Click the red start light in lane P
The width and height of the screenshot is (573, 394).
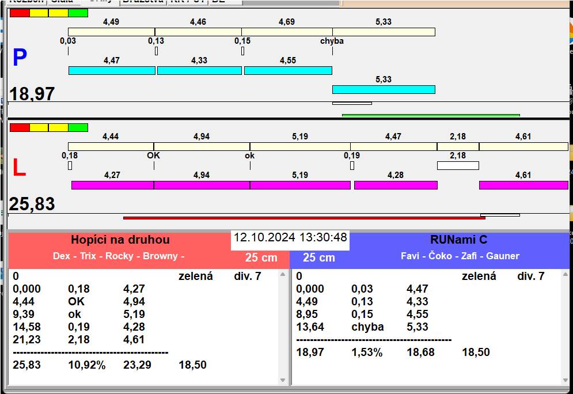[x=20, y=13]
